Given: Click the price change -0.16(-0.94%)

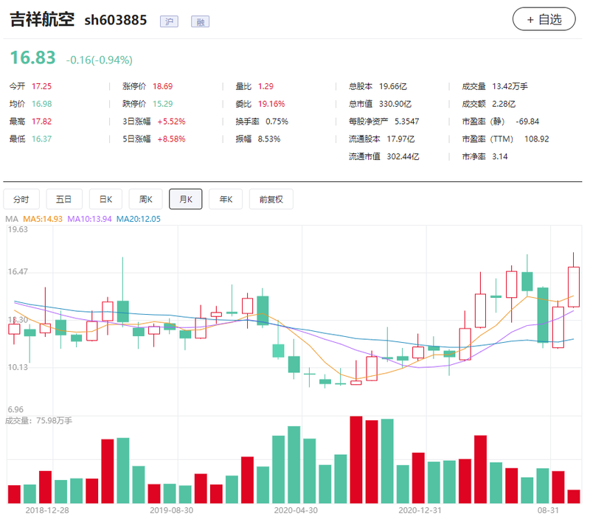Looking at the screenshot, I should (x=100, y=60).
